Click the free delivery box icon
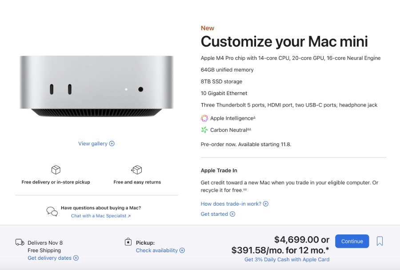Screen dimensions: 400x270 coord(56,170)
